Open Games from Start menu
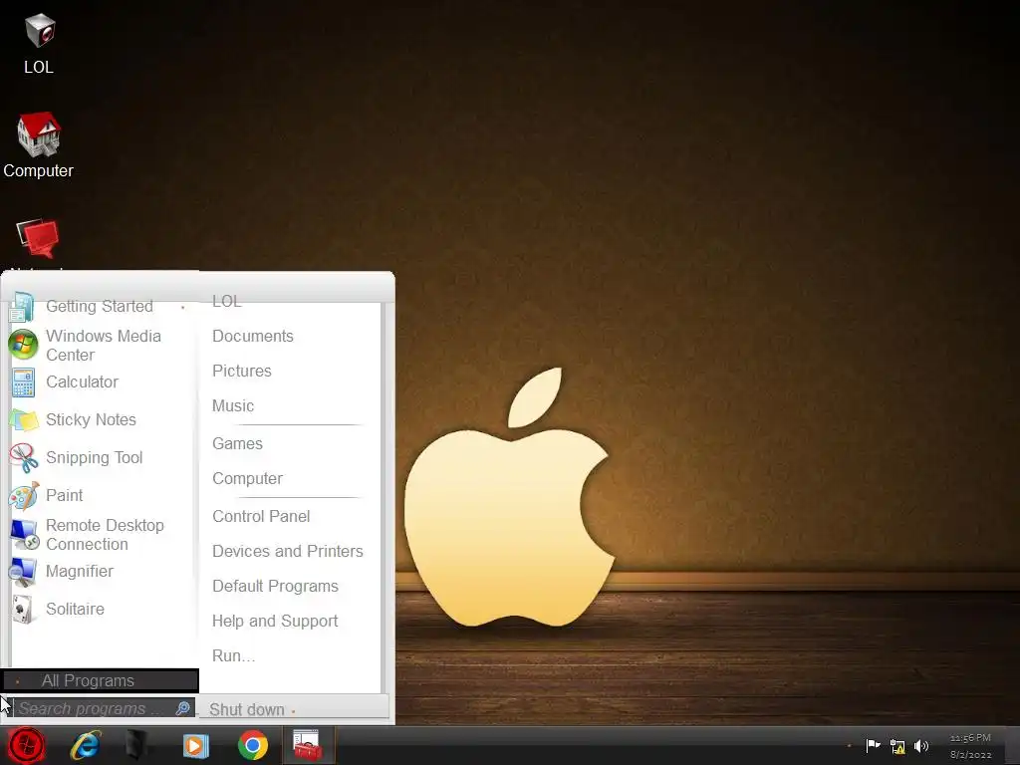Screen dimensions: 1020x765 237,443
